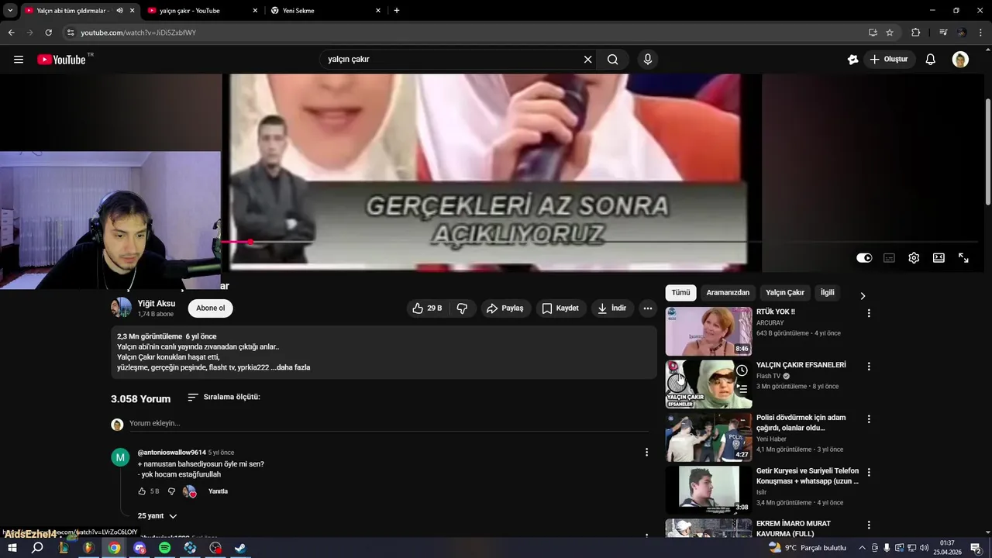
Task: Open player settings gear
Action: [x=914, y=258]
